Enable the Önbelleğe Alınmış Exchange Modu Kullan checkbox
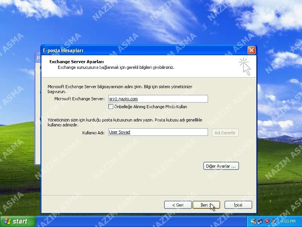The image size is (302, 227). click(x=111, y=107)
